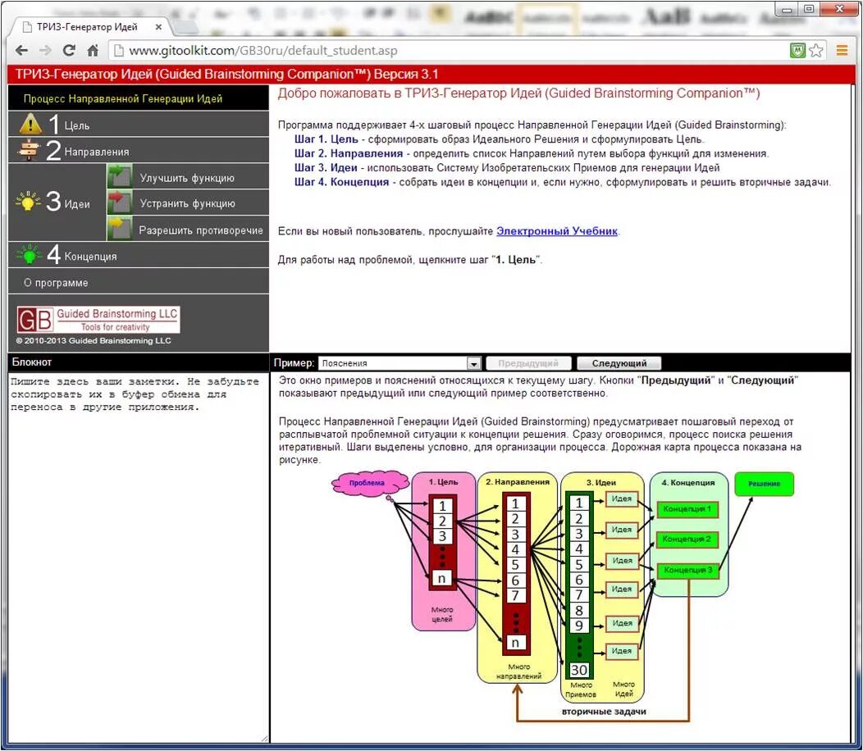Click the browser forward arrow
This screenshot has width=863, height=751.
pos(45,51)
